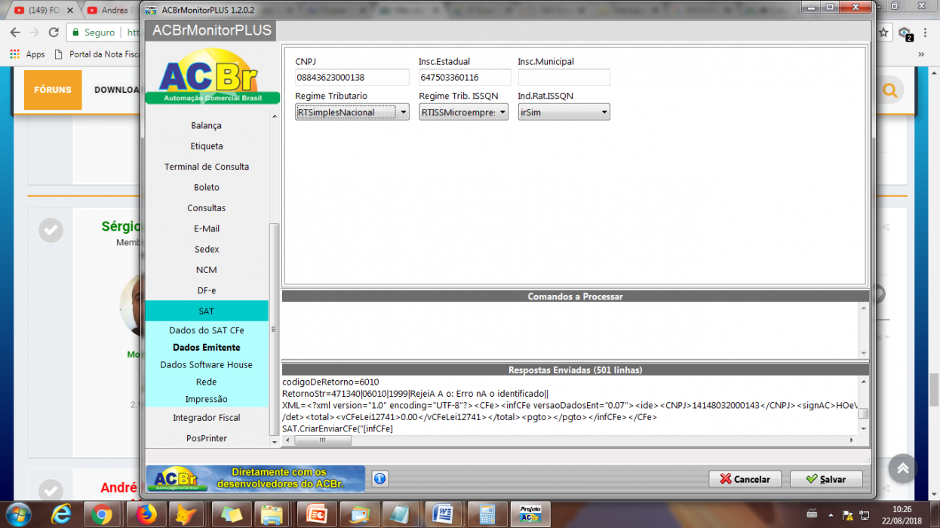The image size is (940, 528).
Task: Go to Consultas in the sidebar
Action: (207, 208)
